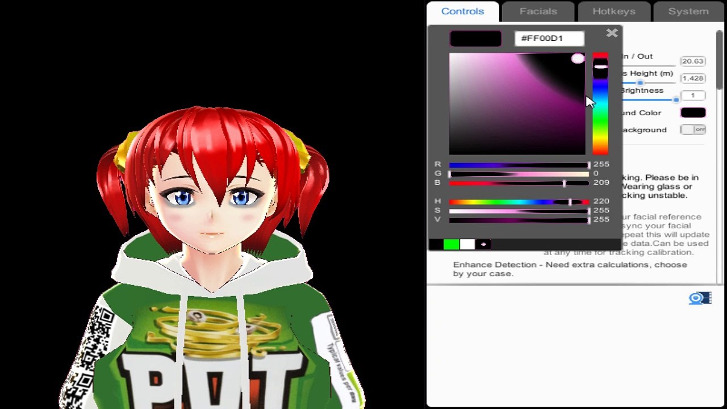Open the Facials tab
This screenshot has width=727, height=409.
pyautogui.click(x=538, y=11)
